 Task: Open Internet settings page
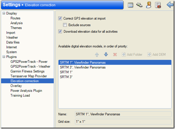pyautogui.click(x=11, y=47)
